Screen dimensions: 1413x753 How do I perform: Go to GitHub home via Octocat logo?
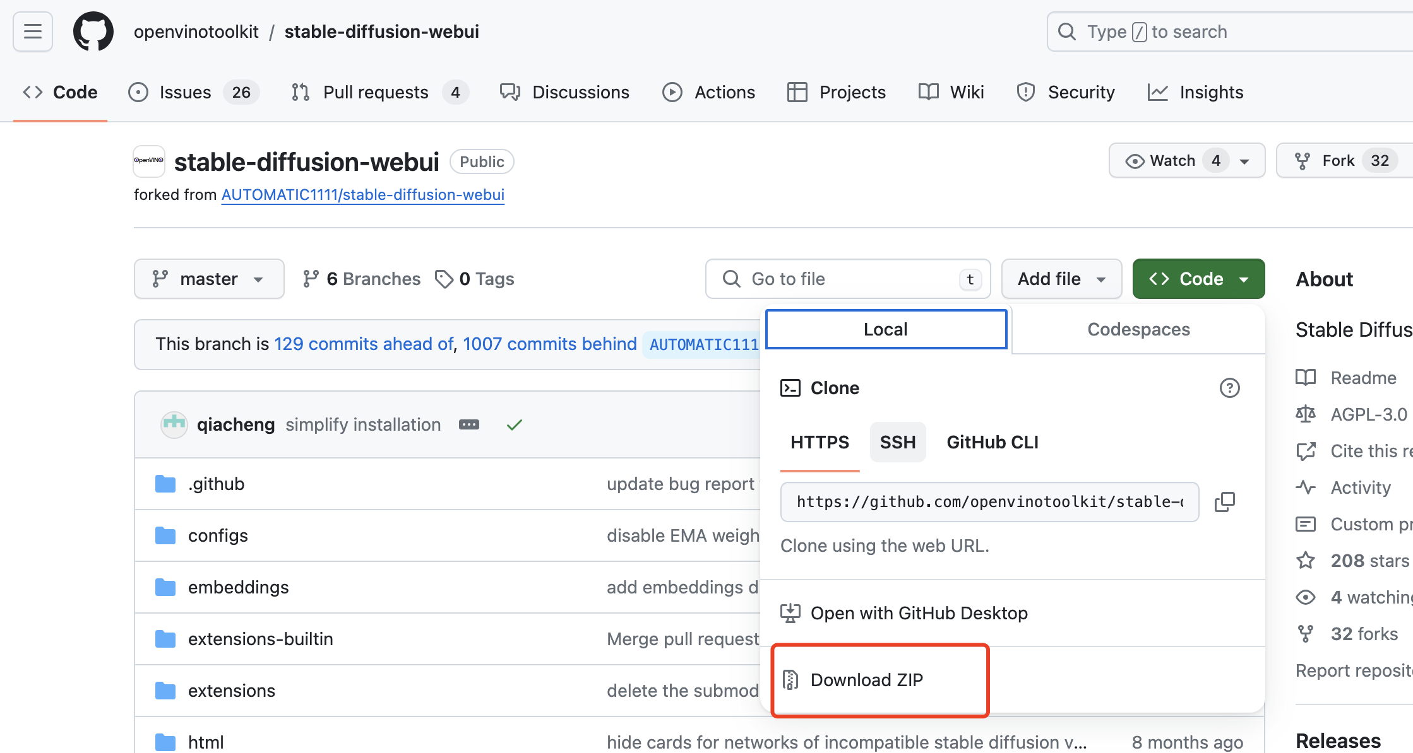[93, 32]
